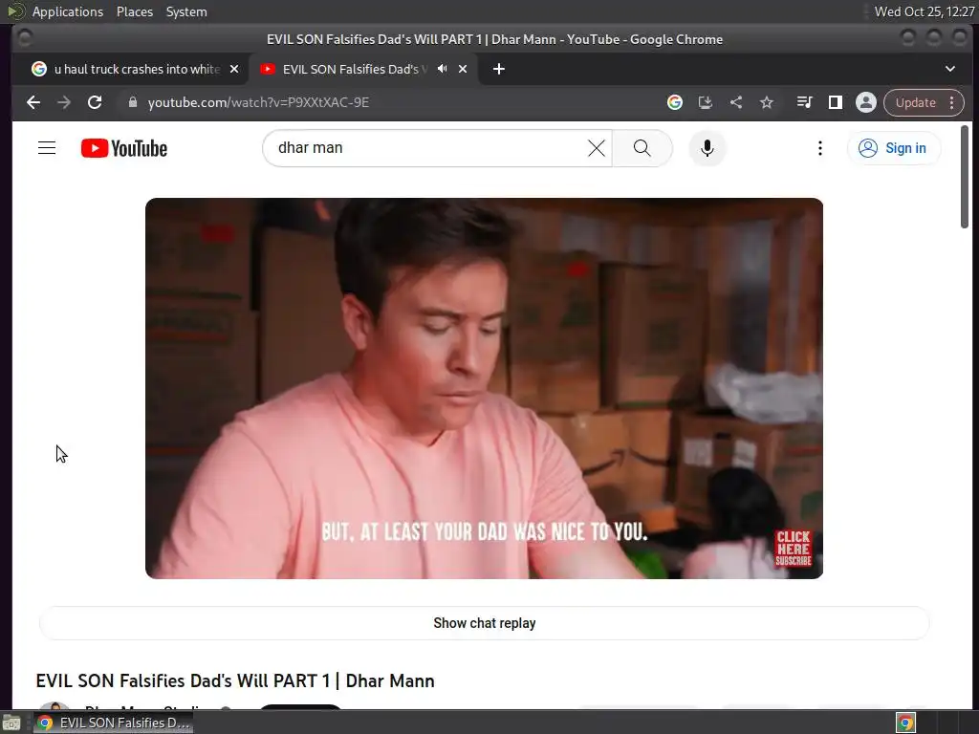Go to the YouTube home logo
The width and height of the screenshot is (979, 734).
pyautogui.click(x=124, y=148)
